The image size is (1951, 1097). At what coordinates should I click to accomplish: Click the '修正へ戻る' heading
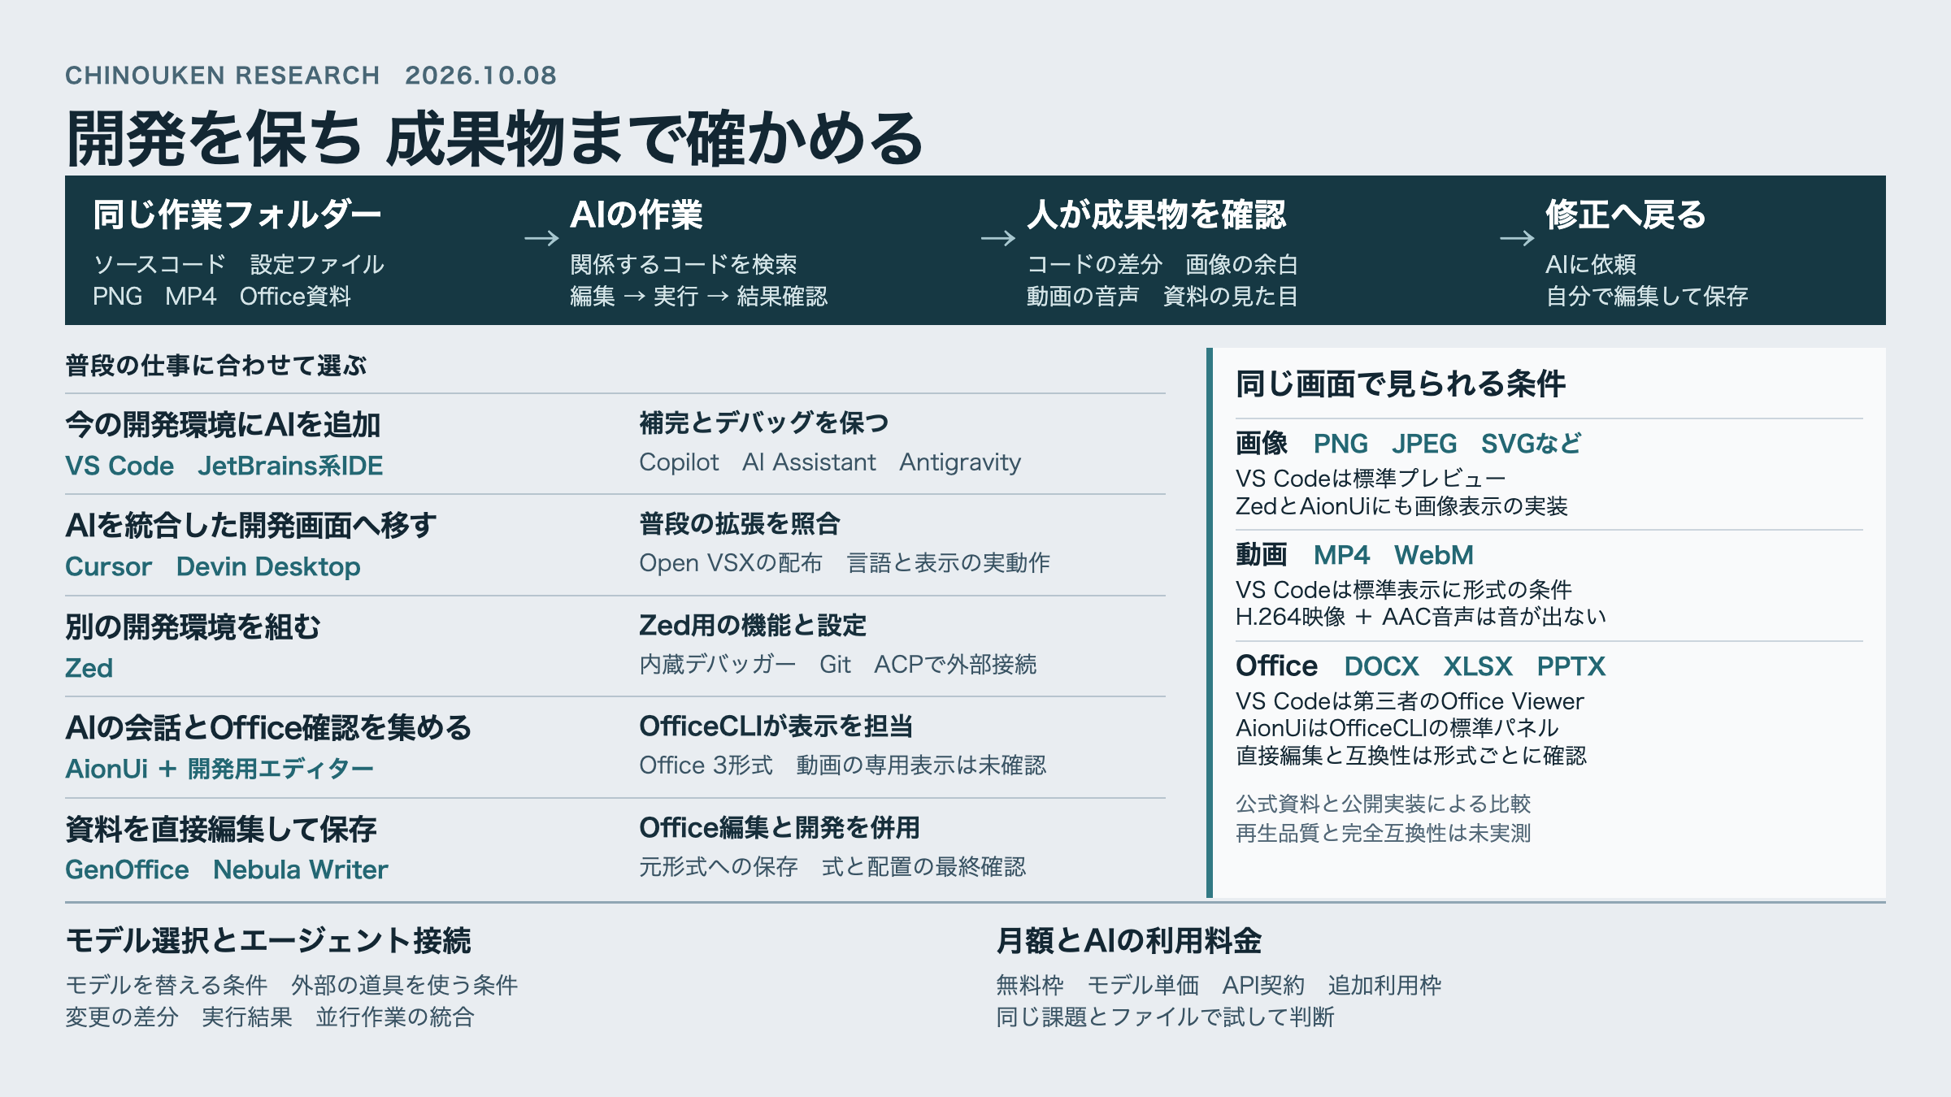tap(1625, 215)
